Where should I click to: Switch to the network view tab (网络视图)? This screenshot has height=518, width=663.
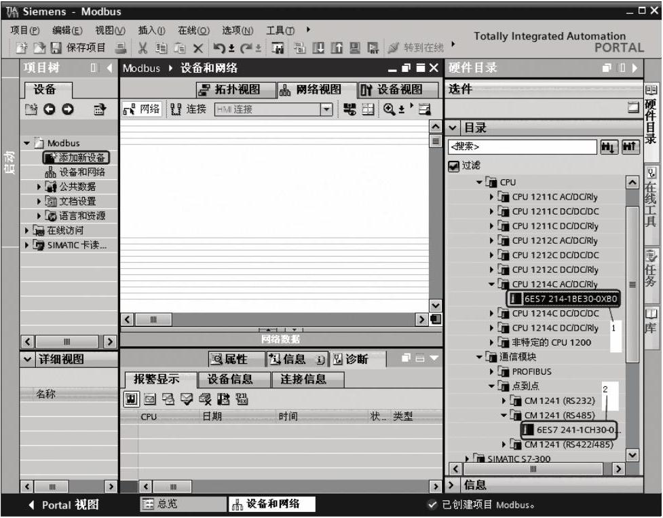(317, 90)
